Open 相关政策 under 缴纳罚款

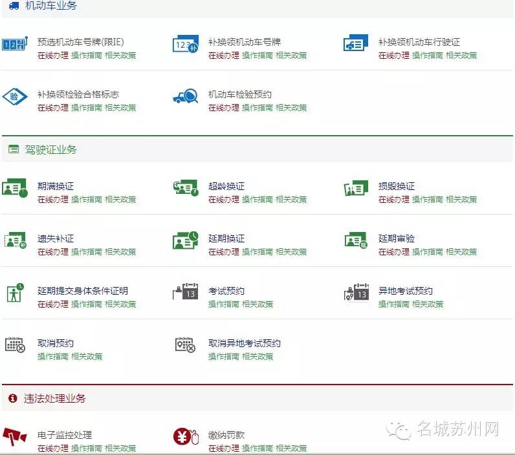point(291,449)
